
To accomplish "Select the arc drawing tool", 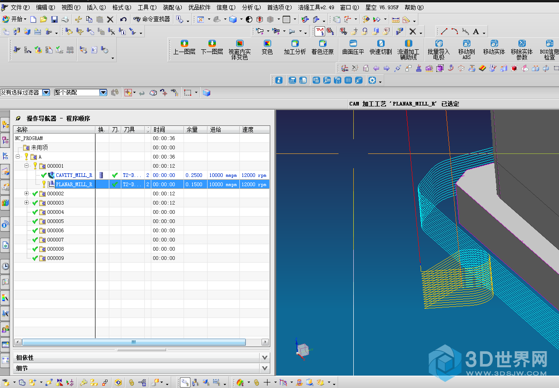I will [455, 32].
